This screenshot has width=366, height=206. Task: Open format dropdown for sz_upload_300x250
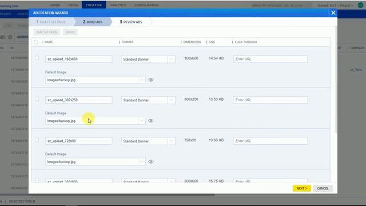(x=172, y=100)
